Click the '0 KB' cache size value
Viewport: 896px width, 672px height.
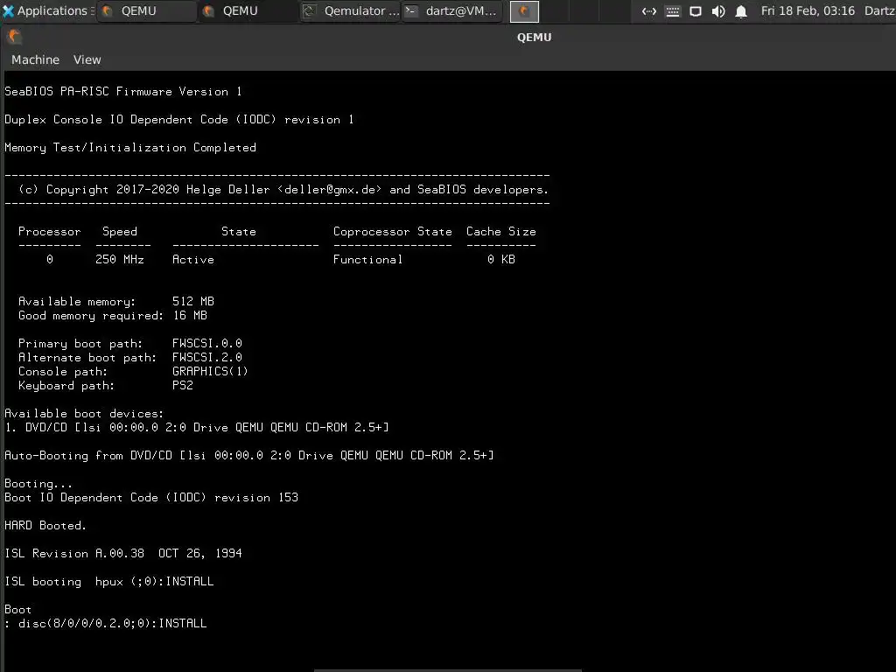501,259
